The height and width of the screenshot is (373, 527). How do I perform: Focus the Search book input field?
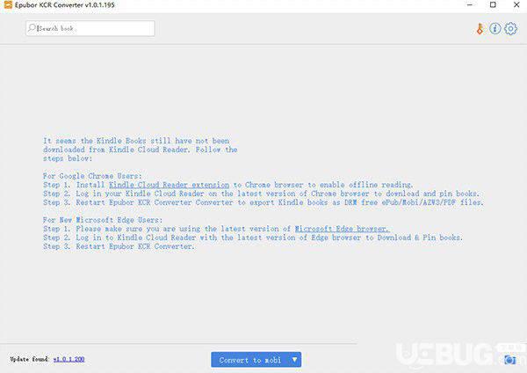point(90,28)
